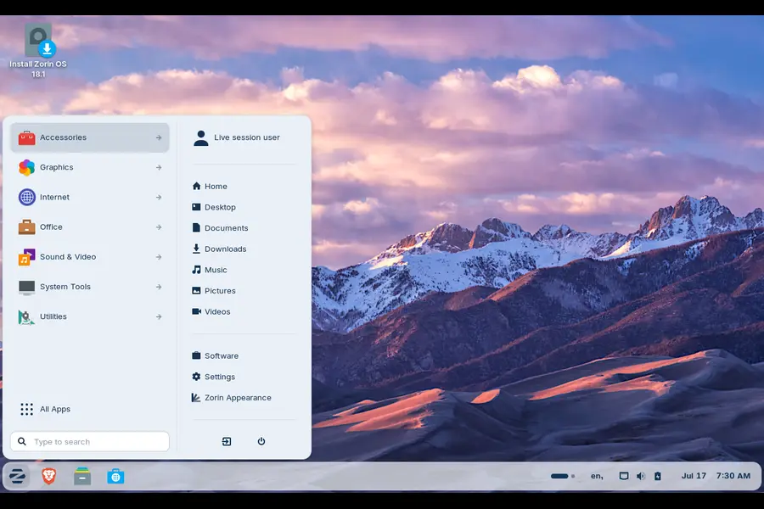This screenshot has width=764, height=509.
Task: Expand Graphics submenu arrow
Action: tap(159, 168)
